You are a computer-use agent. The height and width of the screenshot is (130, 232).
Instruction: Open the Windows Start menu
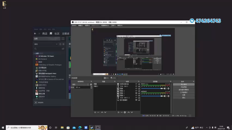tap(3, 127)
